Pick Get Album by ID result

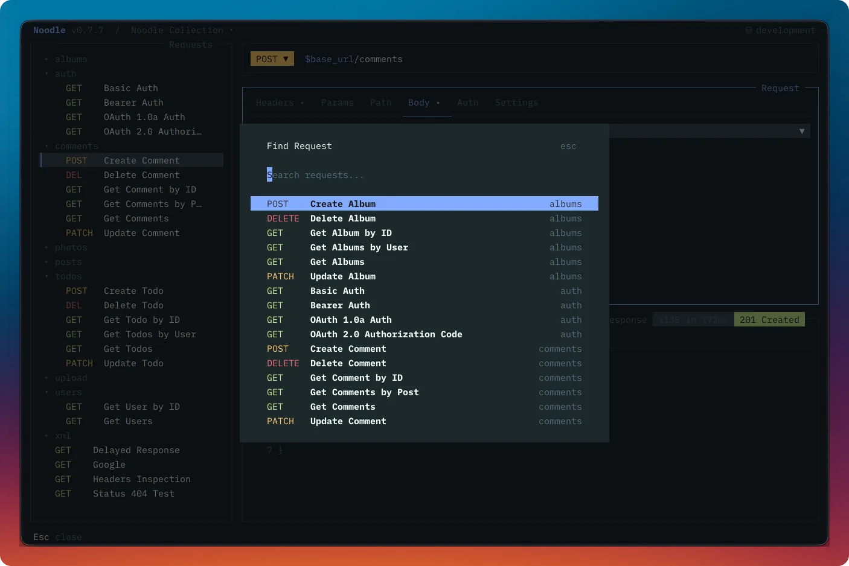coord(425,233)
